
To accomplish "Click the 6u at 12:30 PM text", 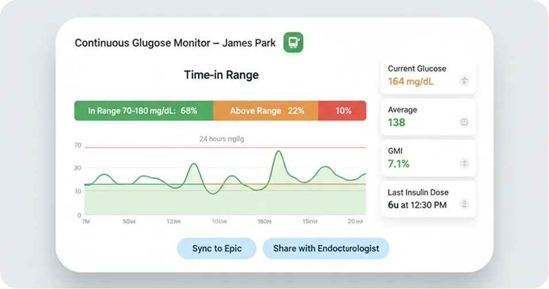I will 417,205.
